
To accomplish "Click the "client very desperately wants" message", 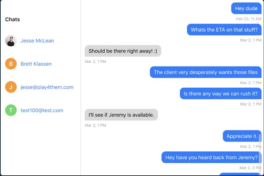I will [205, 72].
